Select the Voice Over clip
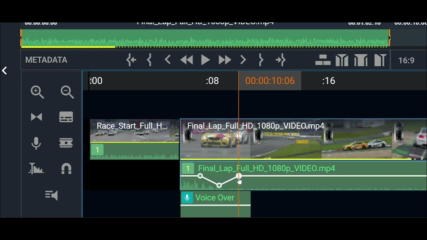427x240 pixels. (x=216, y=204)
